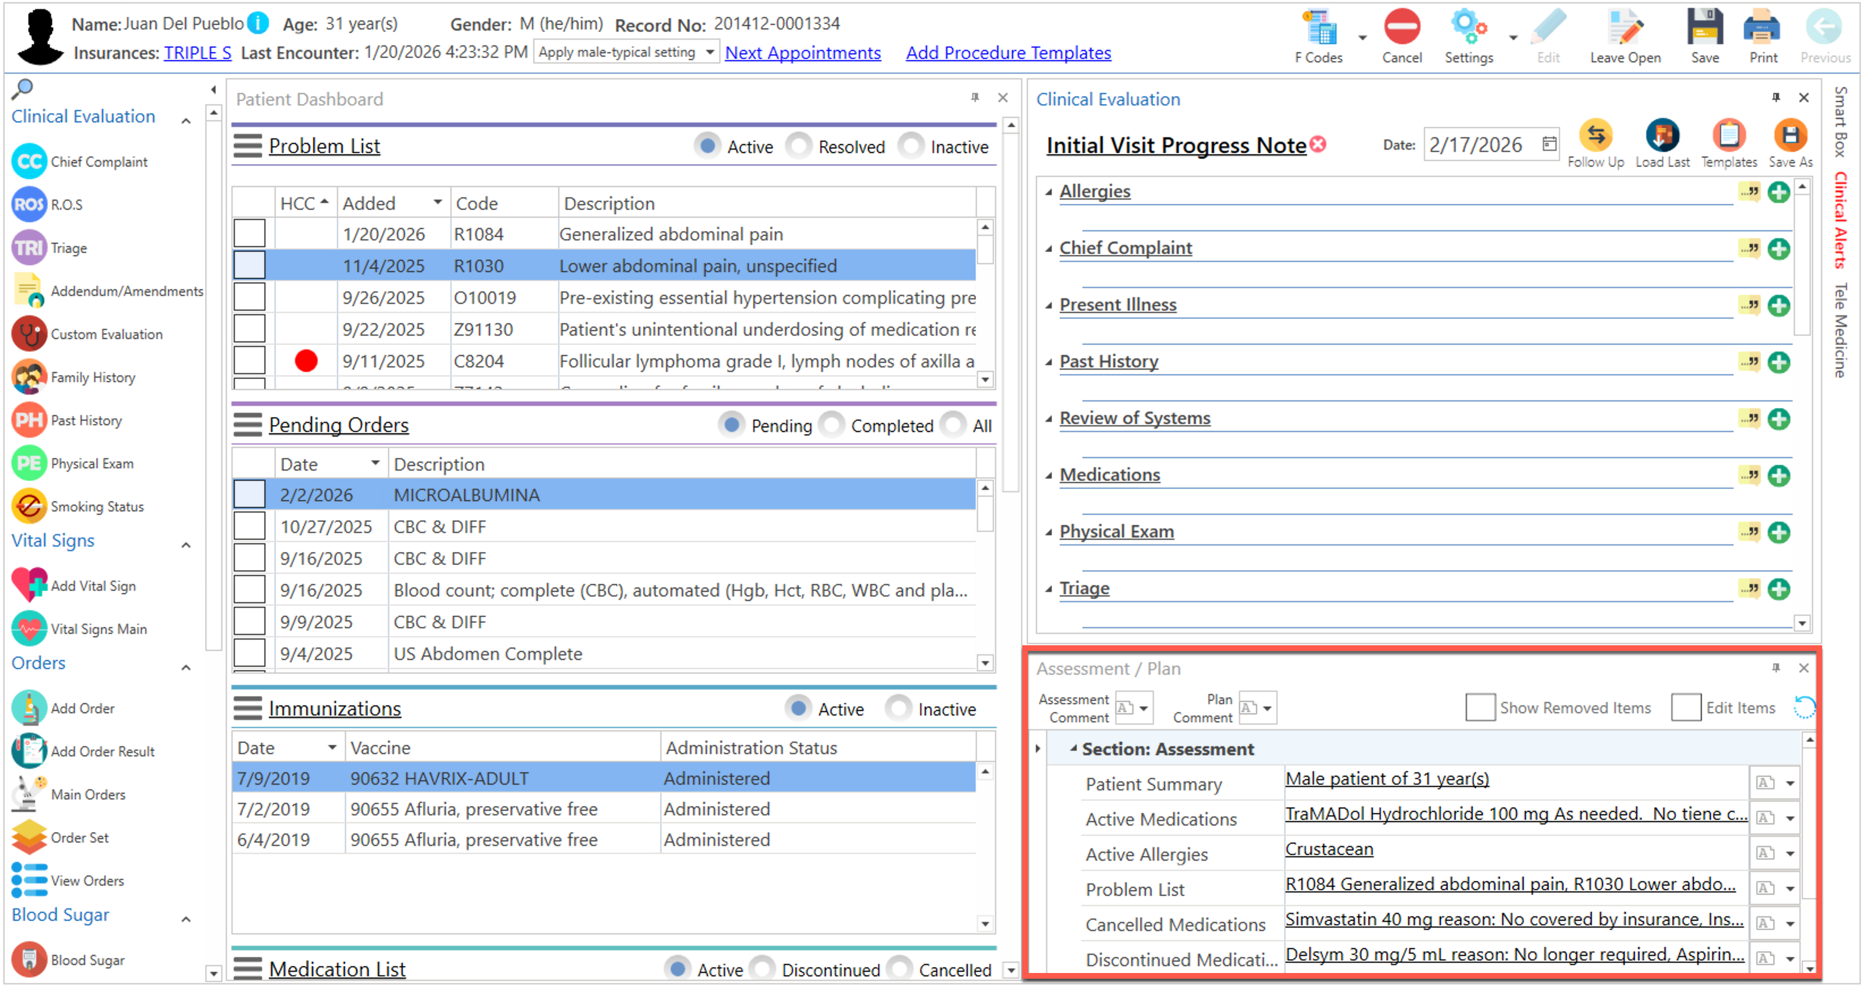Click the Chief Complaint sidebar icon
1863x990 pixels.
click(29, 161)
